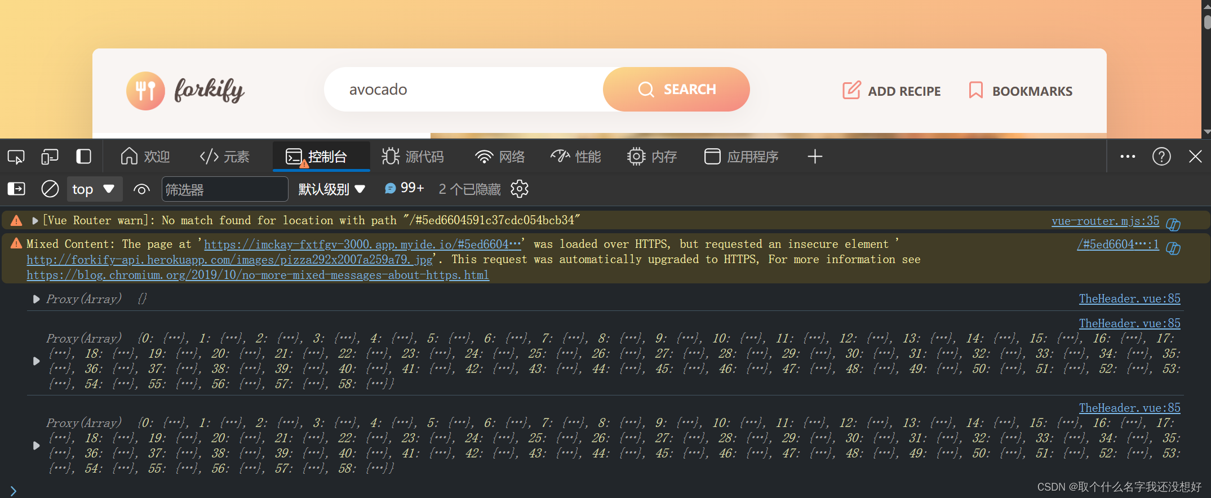Open the BOOKMARKS list
Screen dimensions: 1211x498
coord(1021,91)
